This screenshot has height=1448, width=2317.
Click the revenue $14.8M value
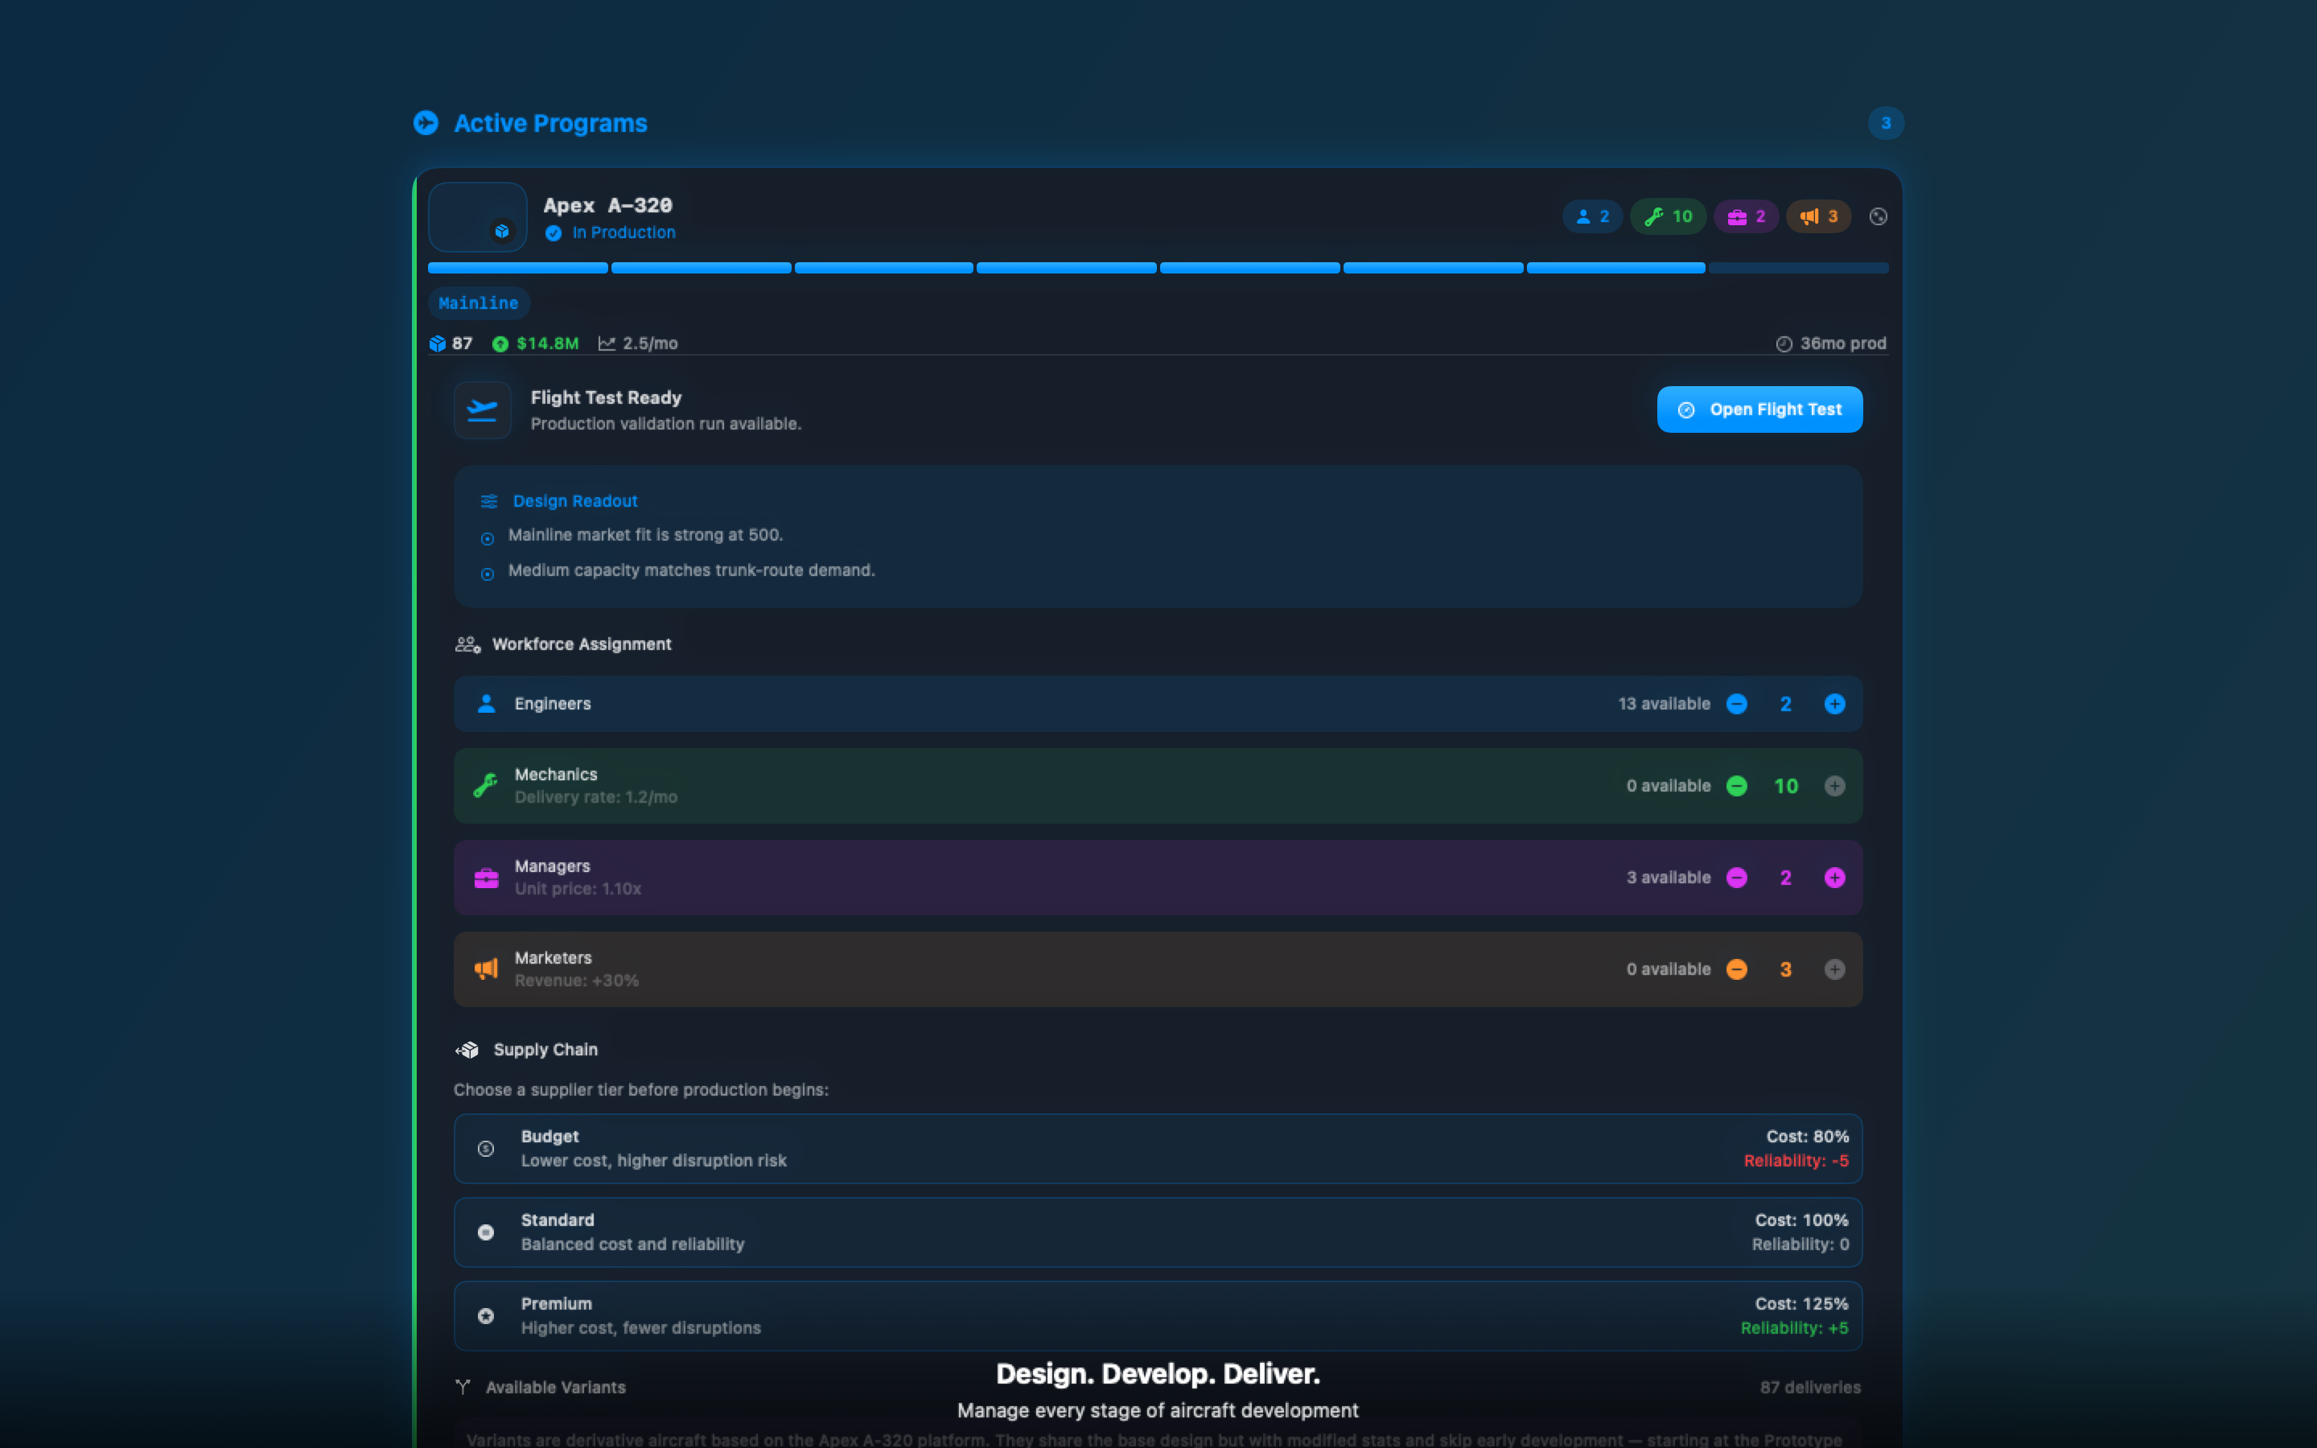pyautogui.click(x=547, y=343)
